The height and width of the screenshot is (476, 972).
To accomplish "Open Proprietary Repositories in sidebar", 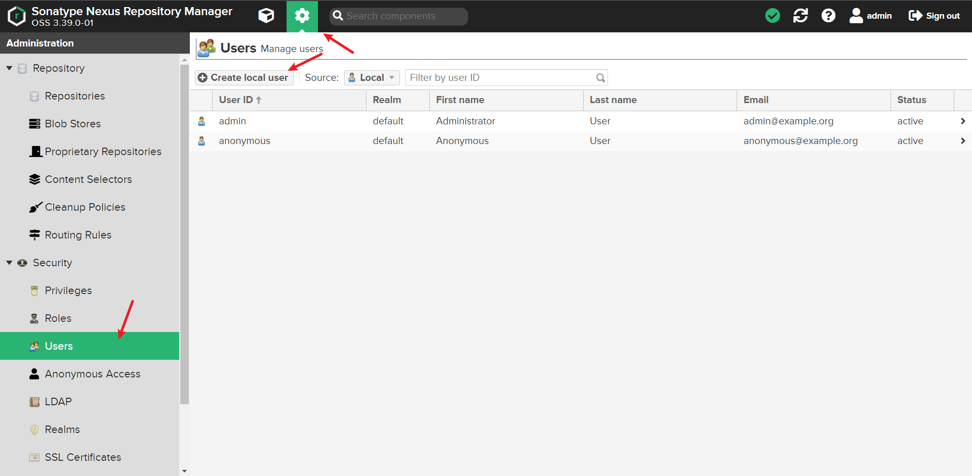I will (103, 152).
